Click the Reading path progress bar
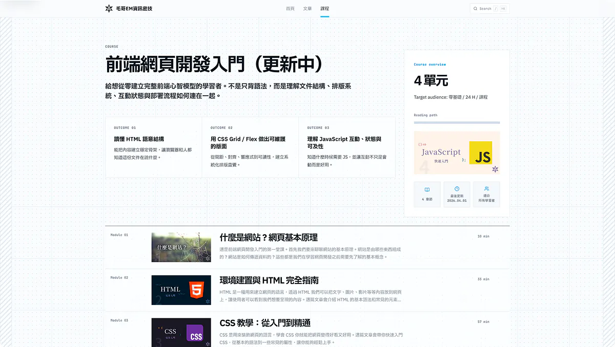This screenshot has width=615, height=347. coord(457,123)
